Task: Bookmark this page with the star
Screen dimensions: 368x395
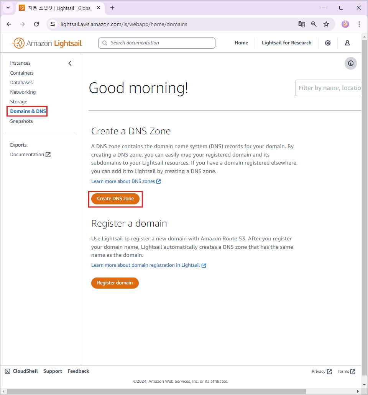Action: 326,24
